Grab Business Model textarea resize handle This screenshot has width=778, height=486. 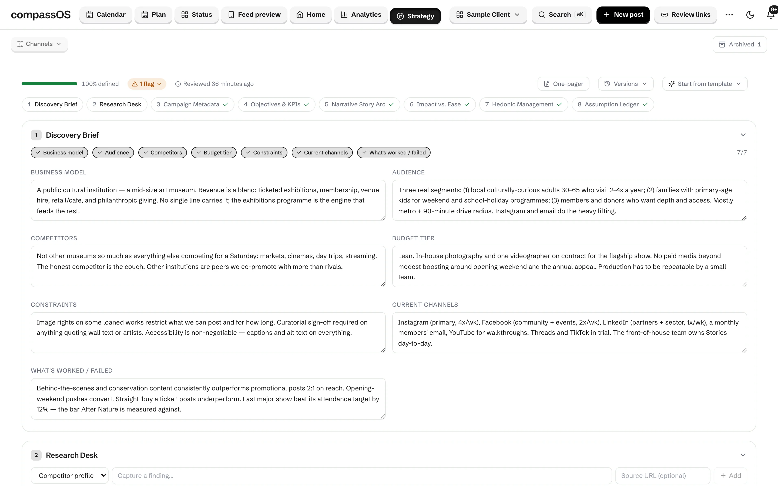click(383, 218)
